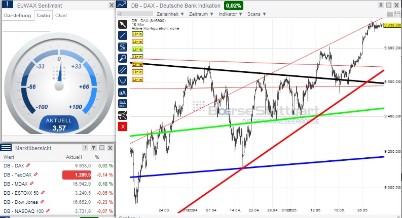This screenshot has height=218, width=402.
Task: Select the aA text annotation tool
Action: (123, 93)
